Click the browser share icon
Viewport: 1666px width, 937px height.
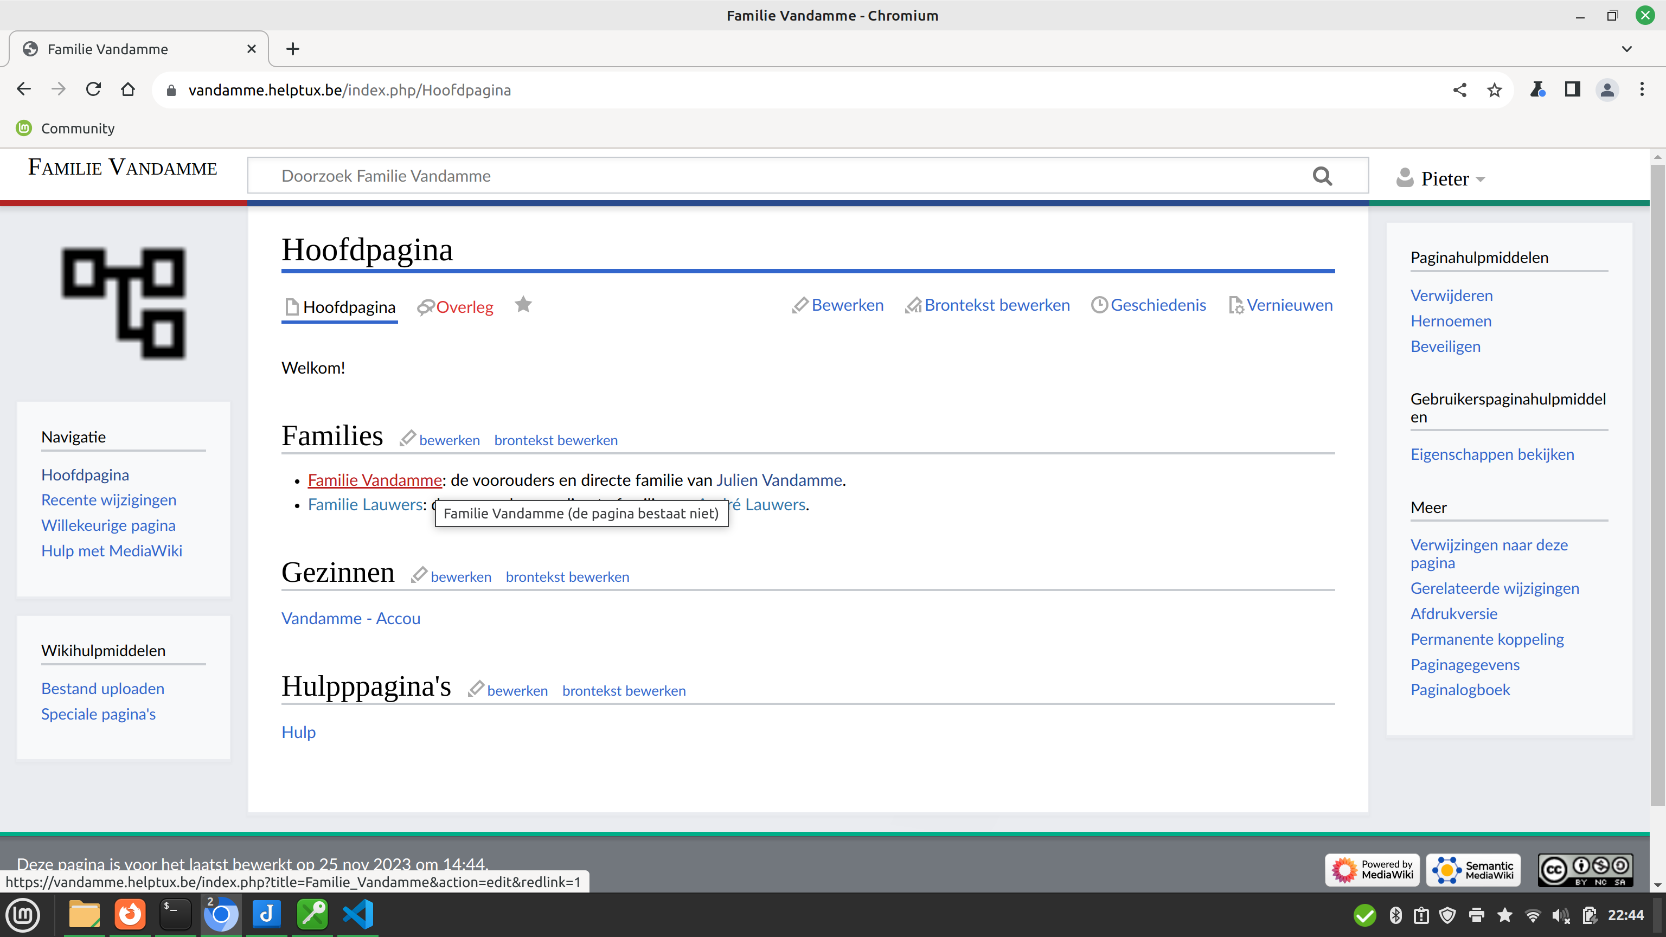[1459, 90]
